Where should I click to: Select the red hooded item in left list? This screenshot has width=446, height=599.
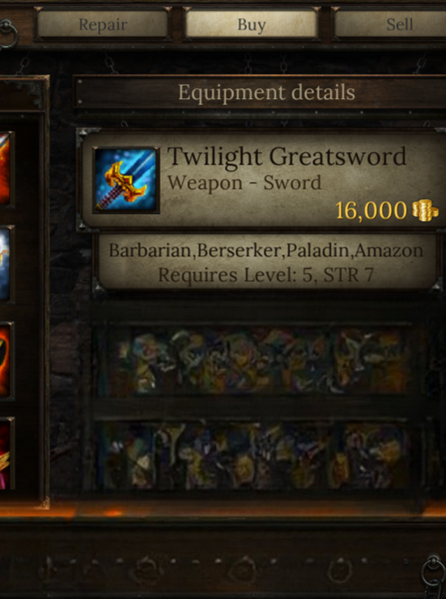click(6, 360)
